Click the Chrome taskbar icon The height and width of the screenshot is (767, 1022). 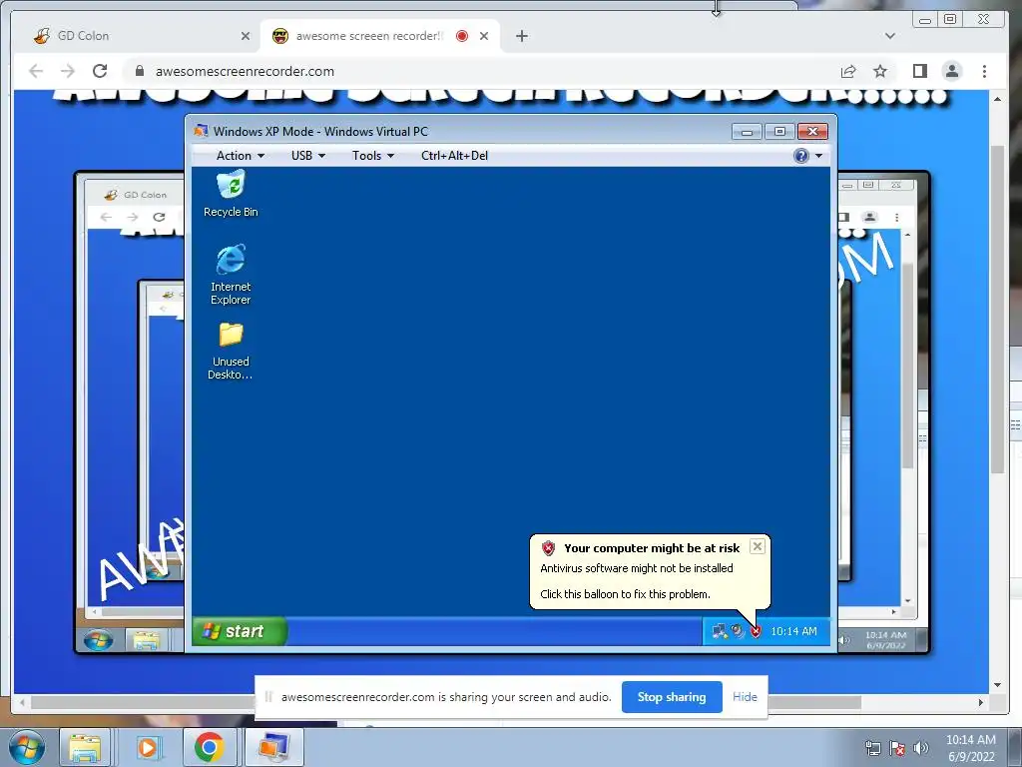coord(209,748)
